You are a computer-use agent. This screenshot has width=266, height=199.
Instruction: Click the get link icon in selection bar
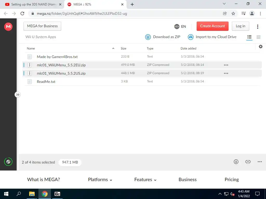[248, 162]
